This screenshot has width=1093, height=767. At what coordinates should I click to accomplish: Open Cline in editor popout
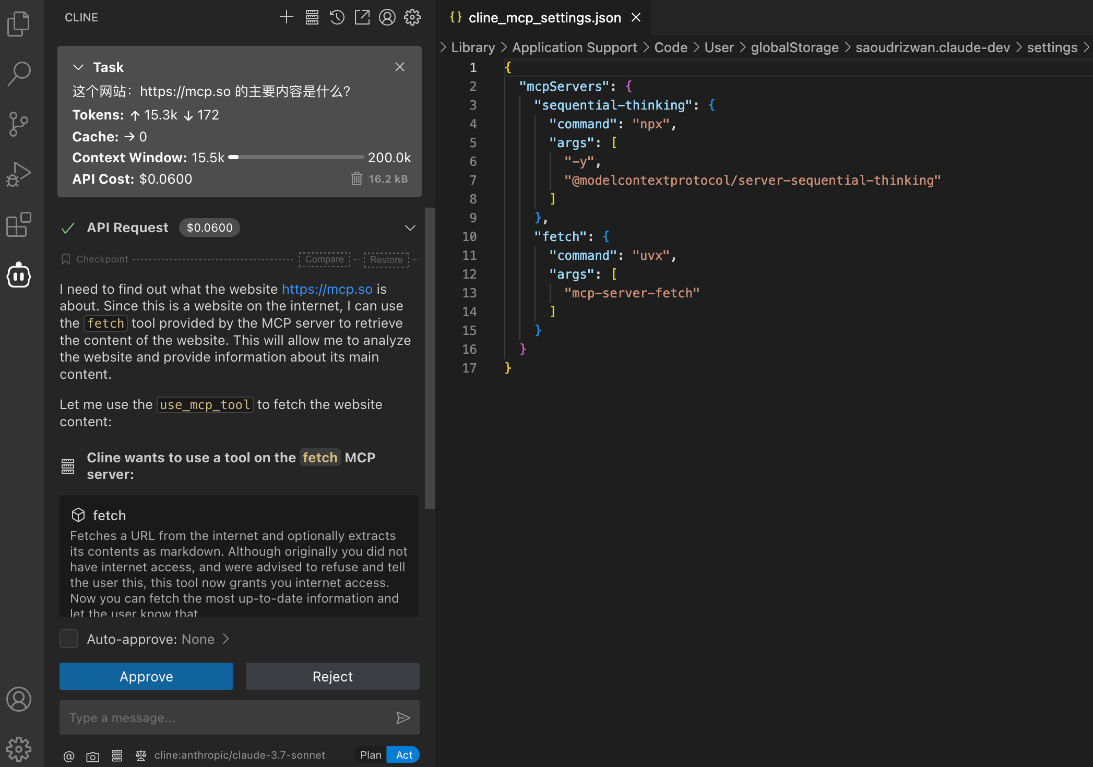coord(362,17)
